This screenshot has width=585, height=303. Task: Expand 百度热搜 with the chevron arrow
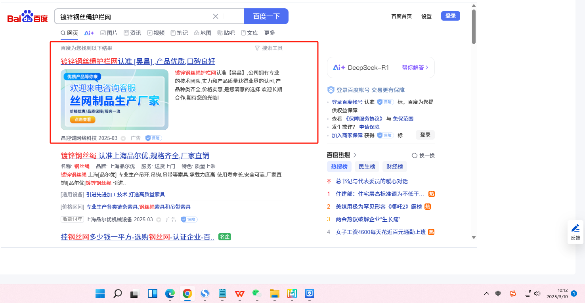point(355,155)
